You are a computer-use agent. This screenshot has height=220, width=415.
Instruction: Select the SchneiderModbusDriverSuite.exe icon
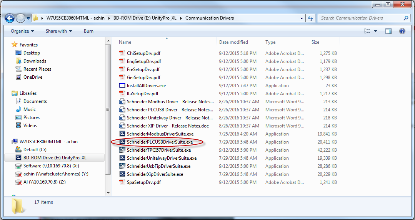[x=122, y=134]
